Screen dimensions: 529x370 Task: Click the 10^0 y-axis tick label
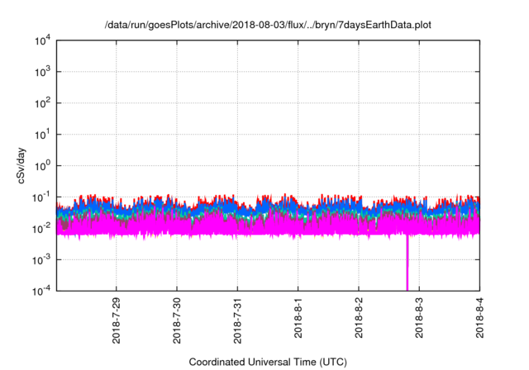(x=43, y=165)
